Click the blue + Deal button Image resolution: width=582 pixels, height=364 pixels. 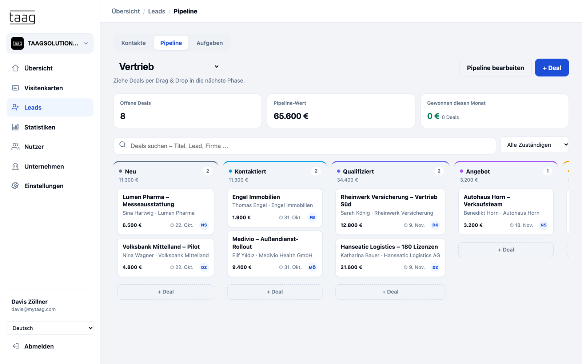coord(552,68)
